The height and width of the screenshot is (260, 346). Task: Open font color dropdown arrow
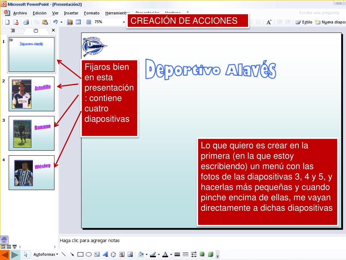point(171,255)
